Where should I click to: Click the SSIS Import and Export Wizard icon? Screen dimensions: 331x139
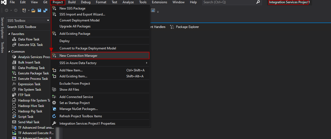click(54, 14)
